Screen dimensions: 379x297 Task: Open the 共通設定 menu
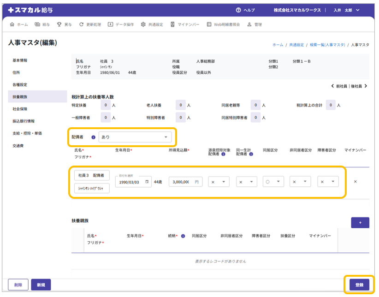point(152,24)
